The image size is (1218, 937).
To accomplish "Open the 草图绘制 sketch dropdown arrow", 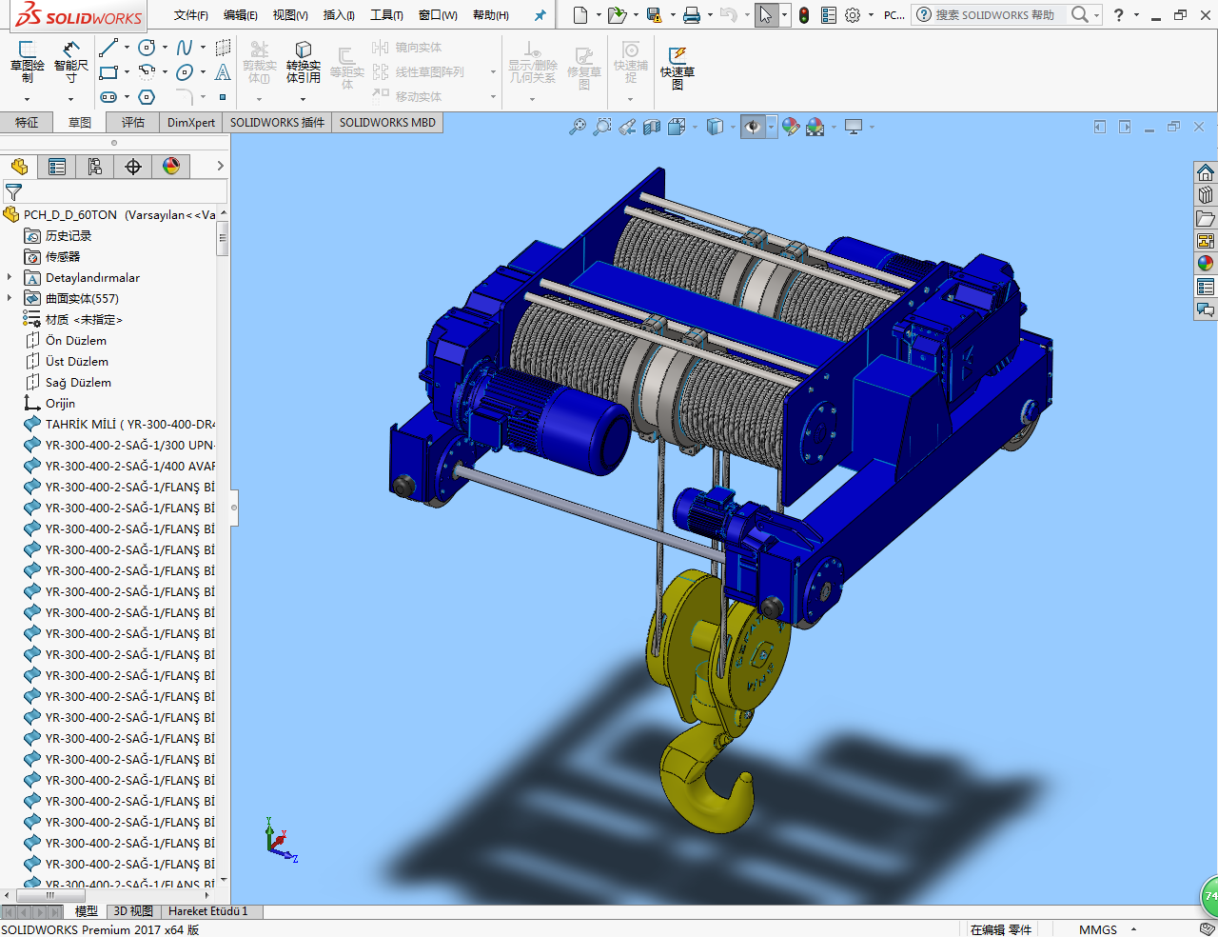I will point(27,99).
